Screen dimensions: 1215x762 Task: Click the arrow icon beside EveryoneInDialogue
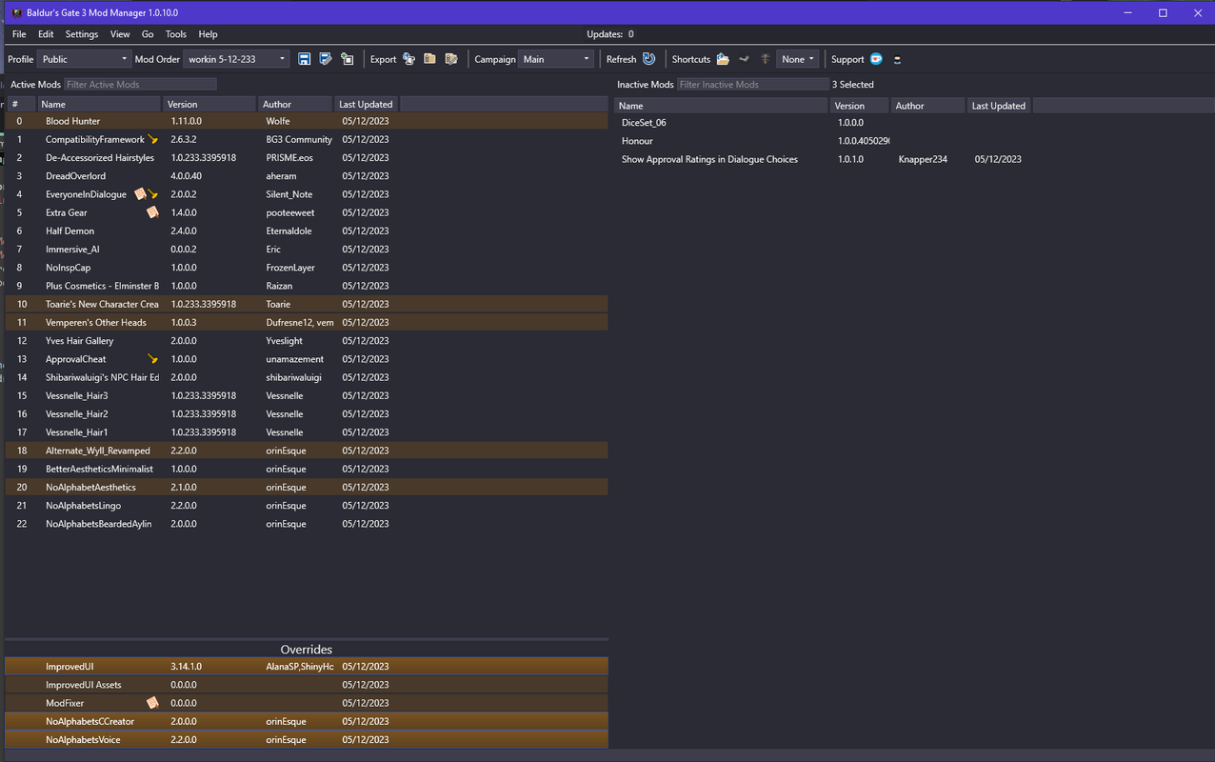click(152, 194)
